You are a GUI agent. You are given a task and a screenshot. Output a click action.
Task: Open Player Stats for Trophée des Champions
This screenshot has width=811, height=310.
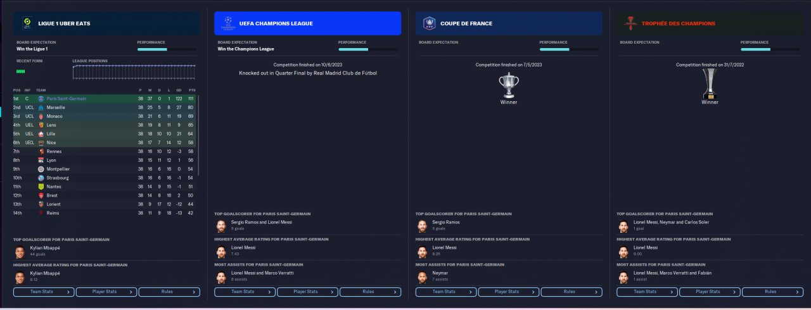tap(710, 292)
